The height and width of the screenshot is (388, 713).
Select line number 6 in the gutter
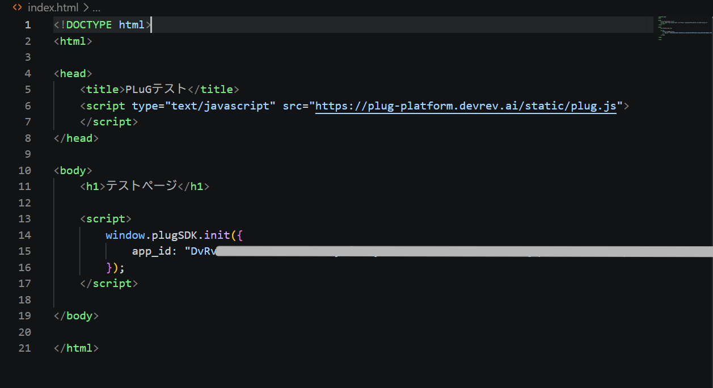point(28,106)
